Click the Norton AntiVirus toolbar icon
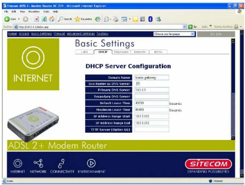The width and height of the screenshot is (245, 185). [x=236, y=27]
